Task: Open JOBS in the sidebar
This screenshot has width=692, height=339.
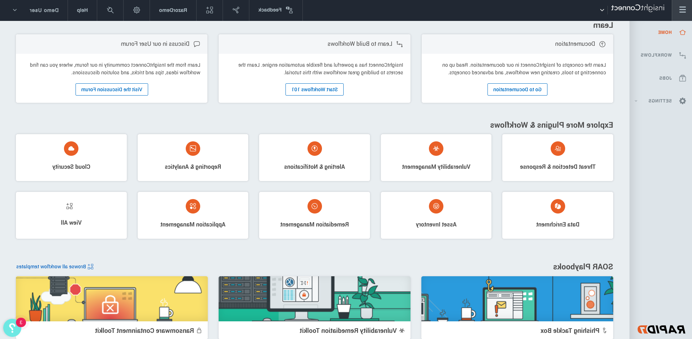Action: [x=666, y=78]
